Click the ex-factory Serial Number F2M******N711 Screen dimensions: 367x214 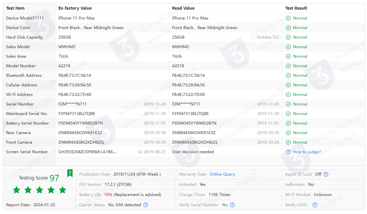tap(72, 104)
